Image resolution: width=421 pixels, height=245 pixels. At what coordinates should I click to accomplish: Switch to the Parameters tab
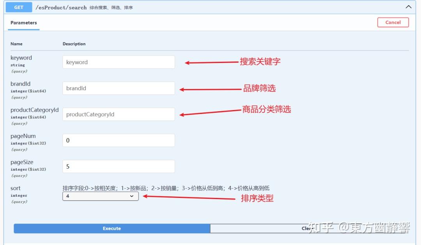[x=23, y=23]
